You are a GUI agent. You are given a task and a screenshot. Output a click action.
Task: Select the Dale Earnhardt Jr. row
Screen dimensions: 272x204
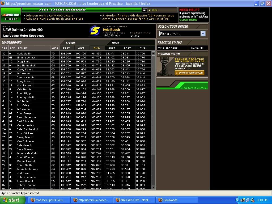point(76,129)
